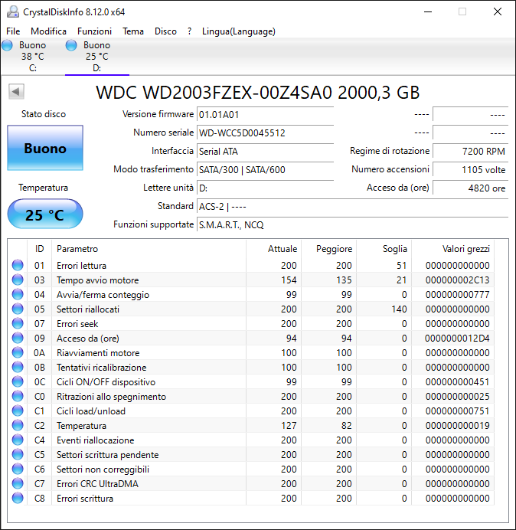Image resolution: width=516 pixels, height=530 pixels.
Task: Click raw value 000000000025
Action: click(458, 397)
